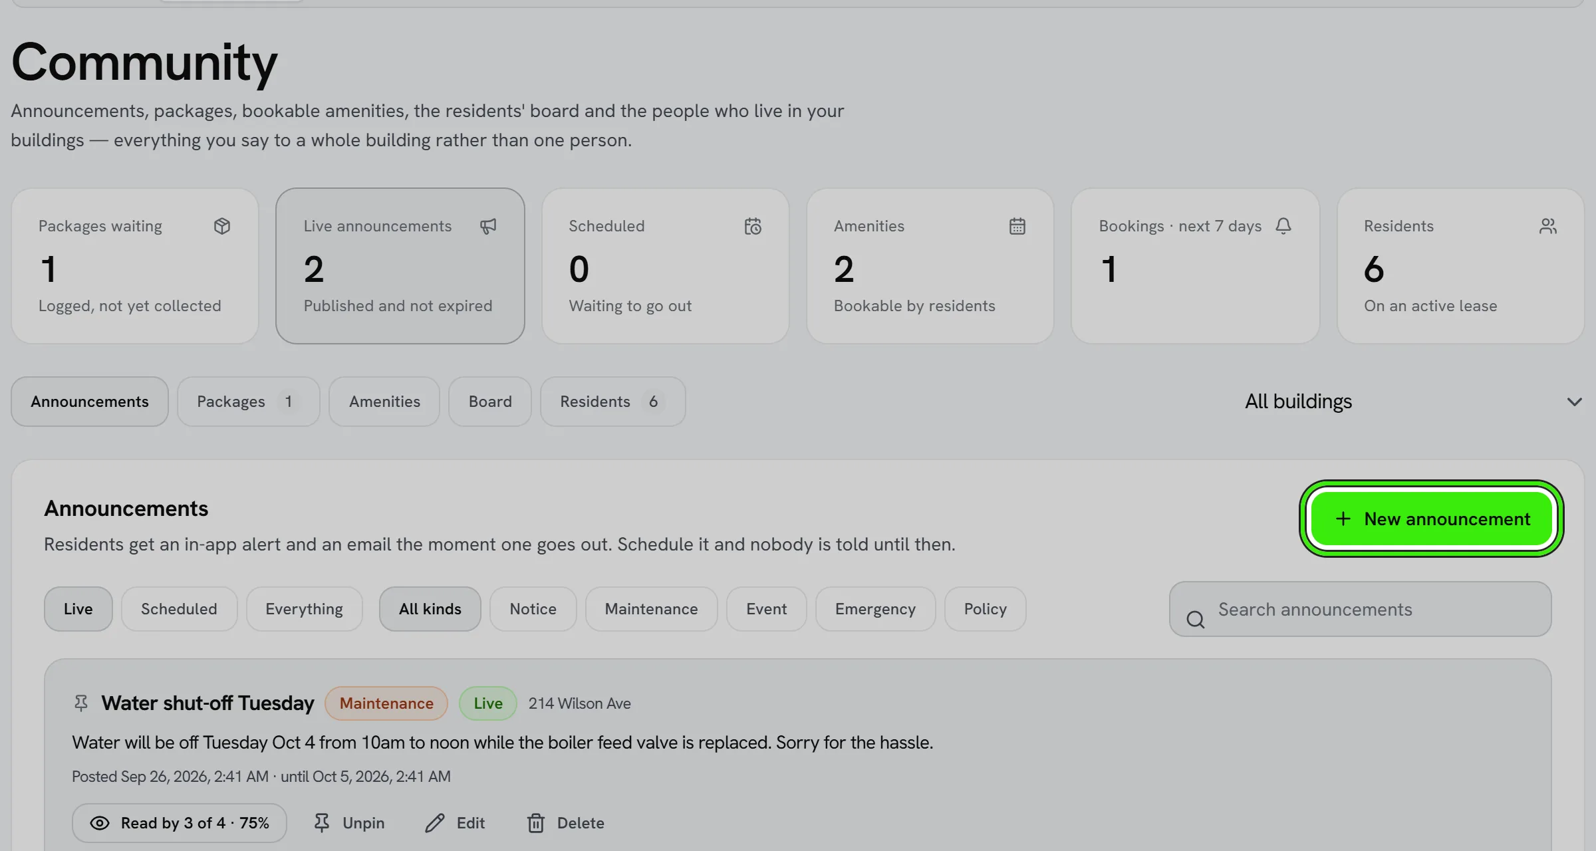Unpin the Water shut-off announcement
This screenshot has width=1596, height=851.
click(349, 823)
